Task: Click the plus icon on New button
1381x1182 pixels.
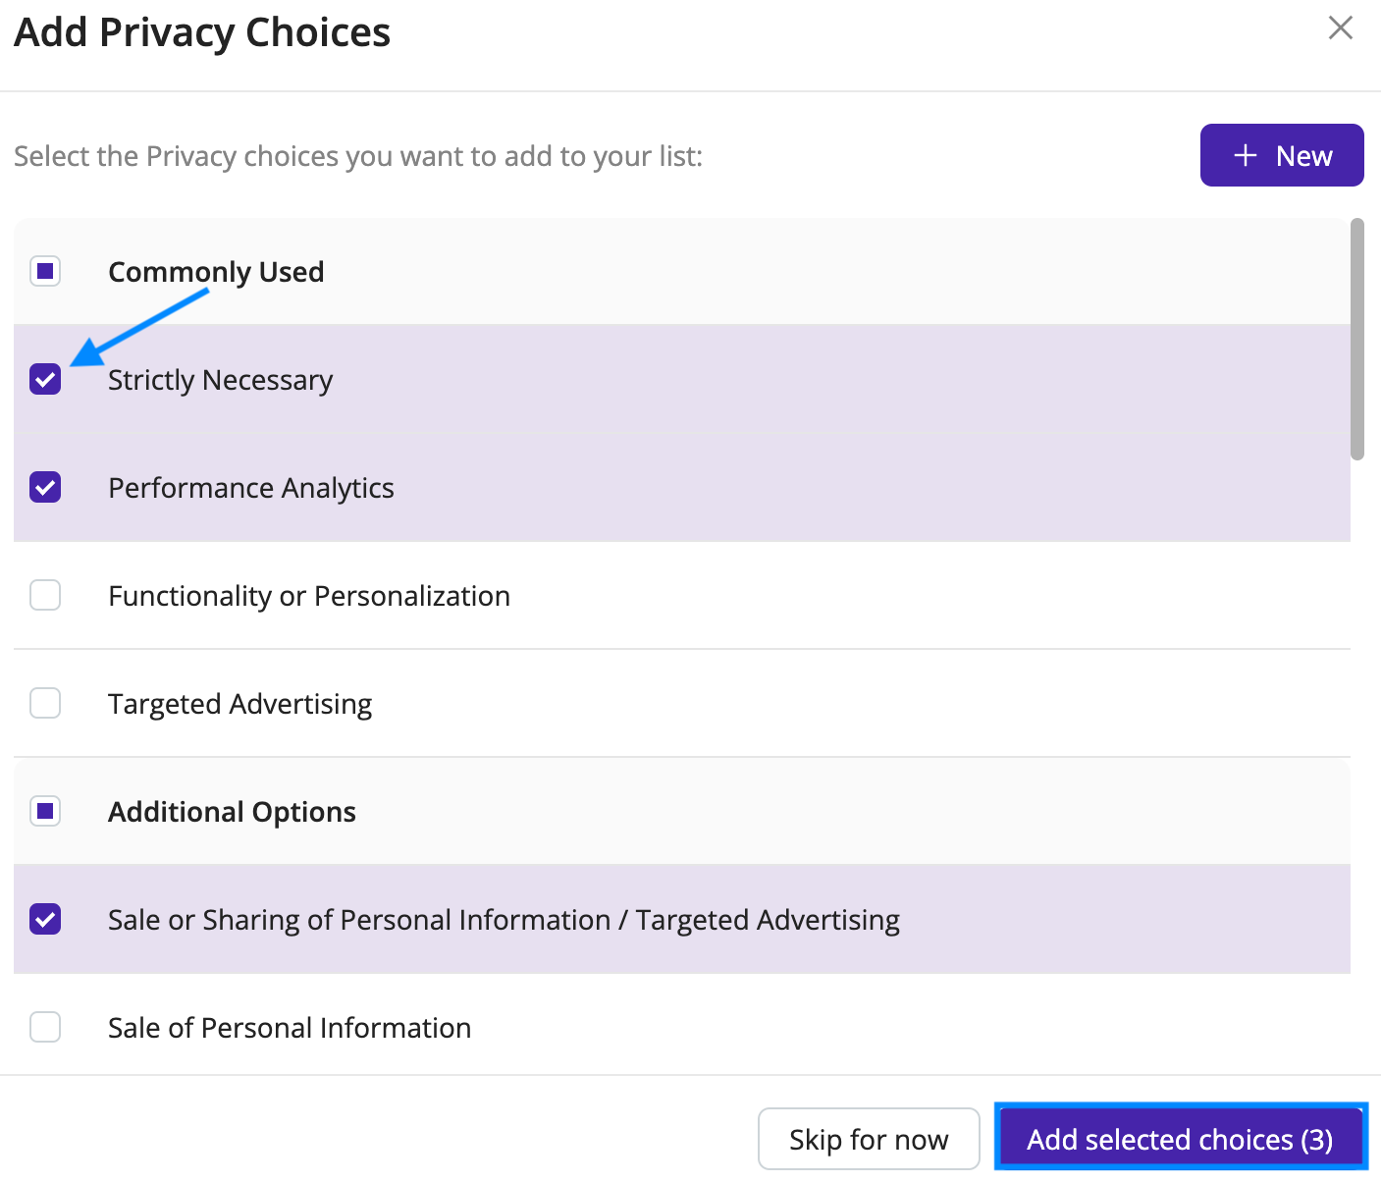Action: pyautogui.click(x=1246, y=155)
